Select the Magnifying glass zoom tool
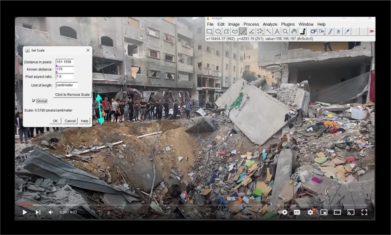 coord(285,32)
